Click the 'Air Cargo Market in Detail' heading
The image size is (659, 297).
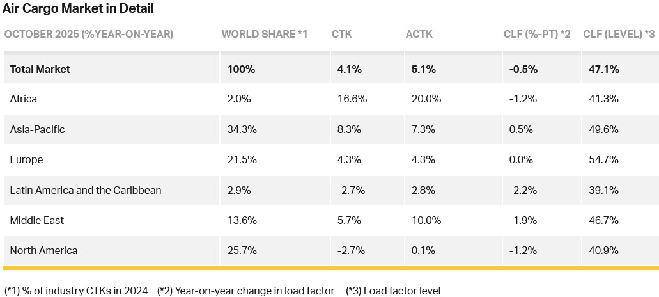[x=78, y=9]
